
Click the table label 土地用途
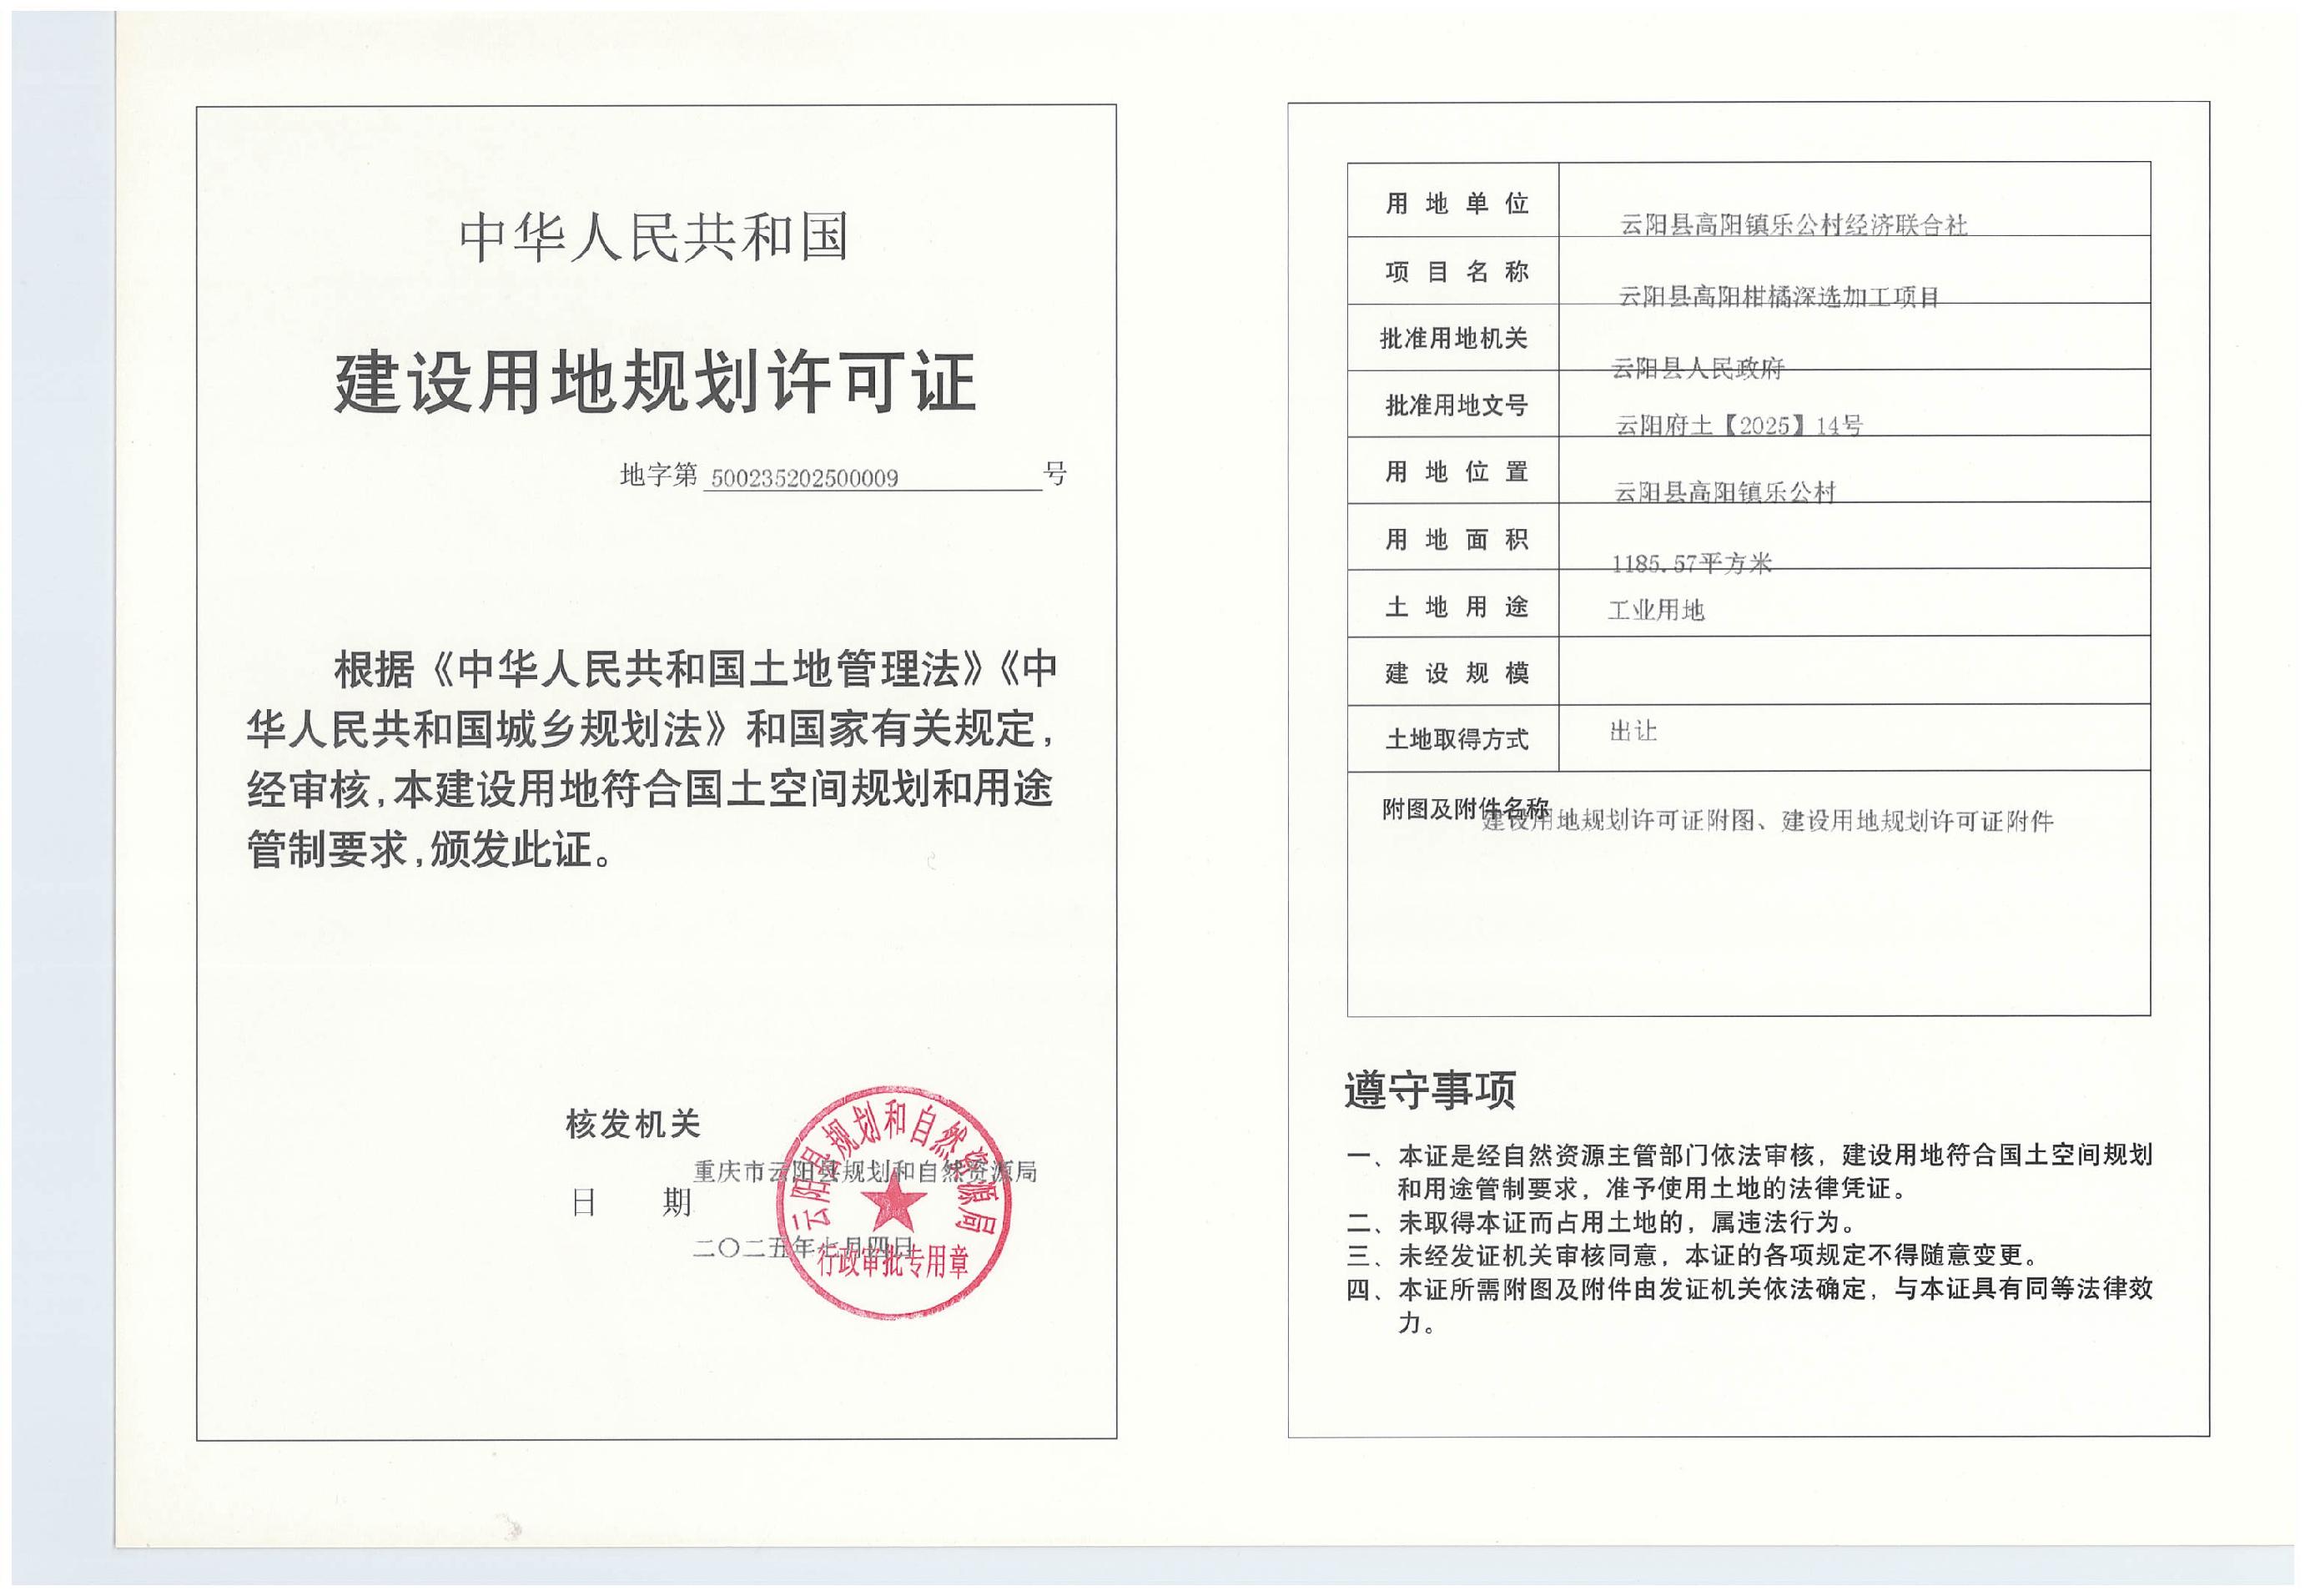tap(1456, 607)
